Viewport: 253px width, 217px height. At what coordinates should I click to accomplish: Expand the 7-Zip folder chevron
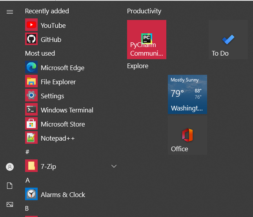click(x=114, y=166)
